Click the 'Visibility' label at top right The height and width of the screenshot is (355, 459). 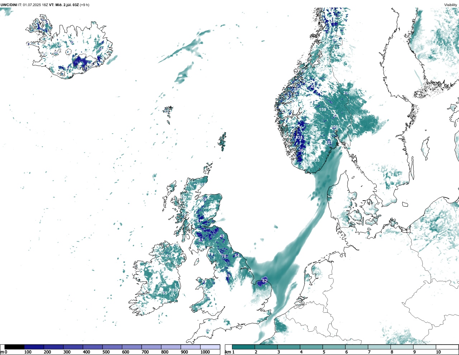(x=451, y=5)
